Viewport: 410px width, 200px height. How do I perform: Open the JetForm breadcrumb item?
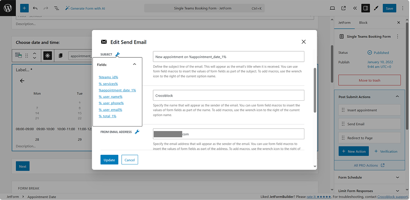pos(13,197)
